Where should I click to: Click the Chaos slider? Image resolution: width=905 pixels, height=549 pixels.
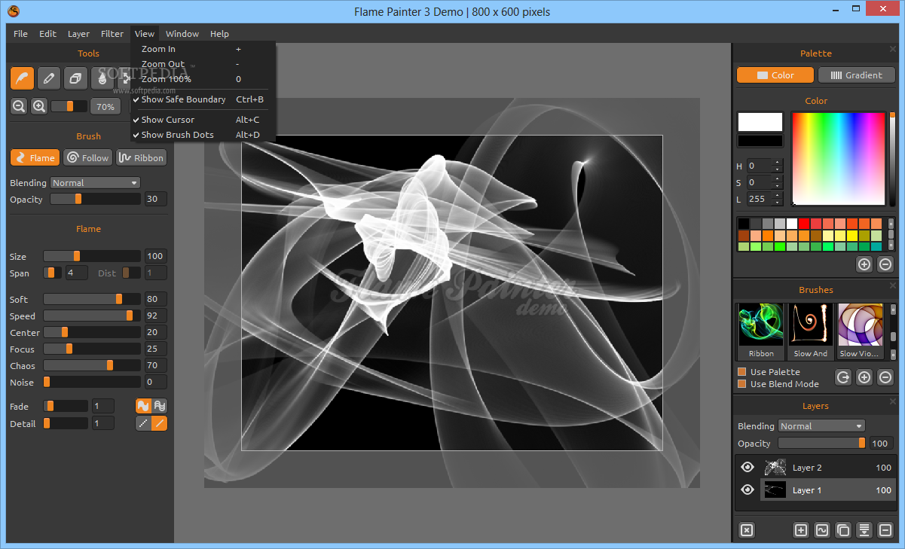(x=92, y=365)
